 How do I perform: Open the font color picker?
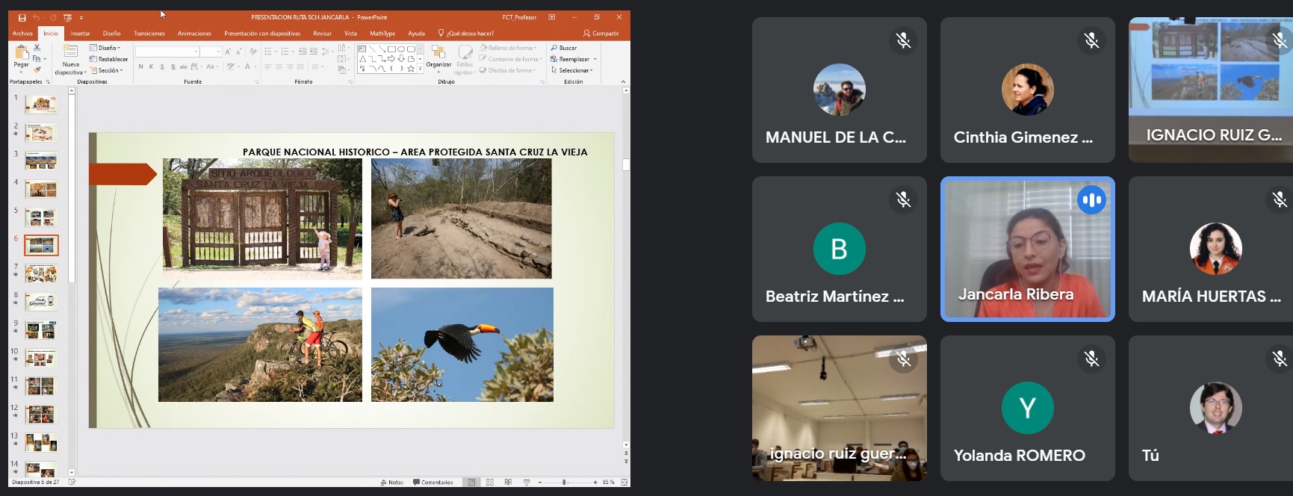(247, 66)
